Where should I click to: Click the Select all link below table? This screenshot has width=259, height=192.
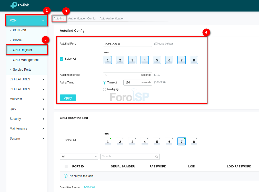coord(89,187)
